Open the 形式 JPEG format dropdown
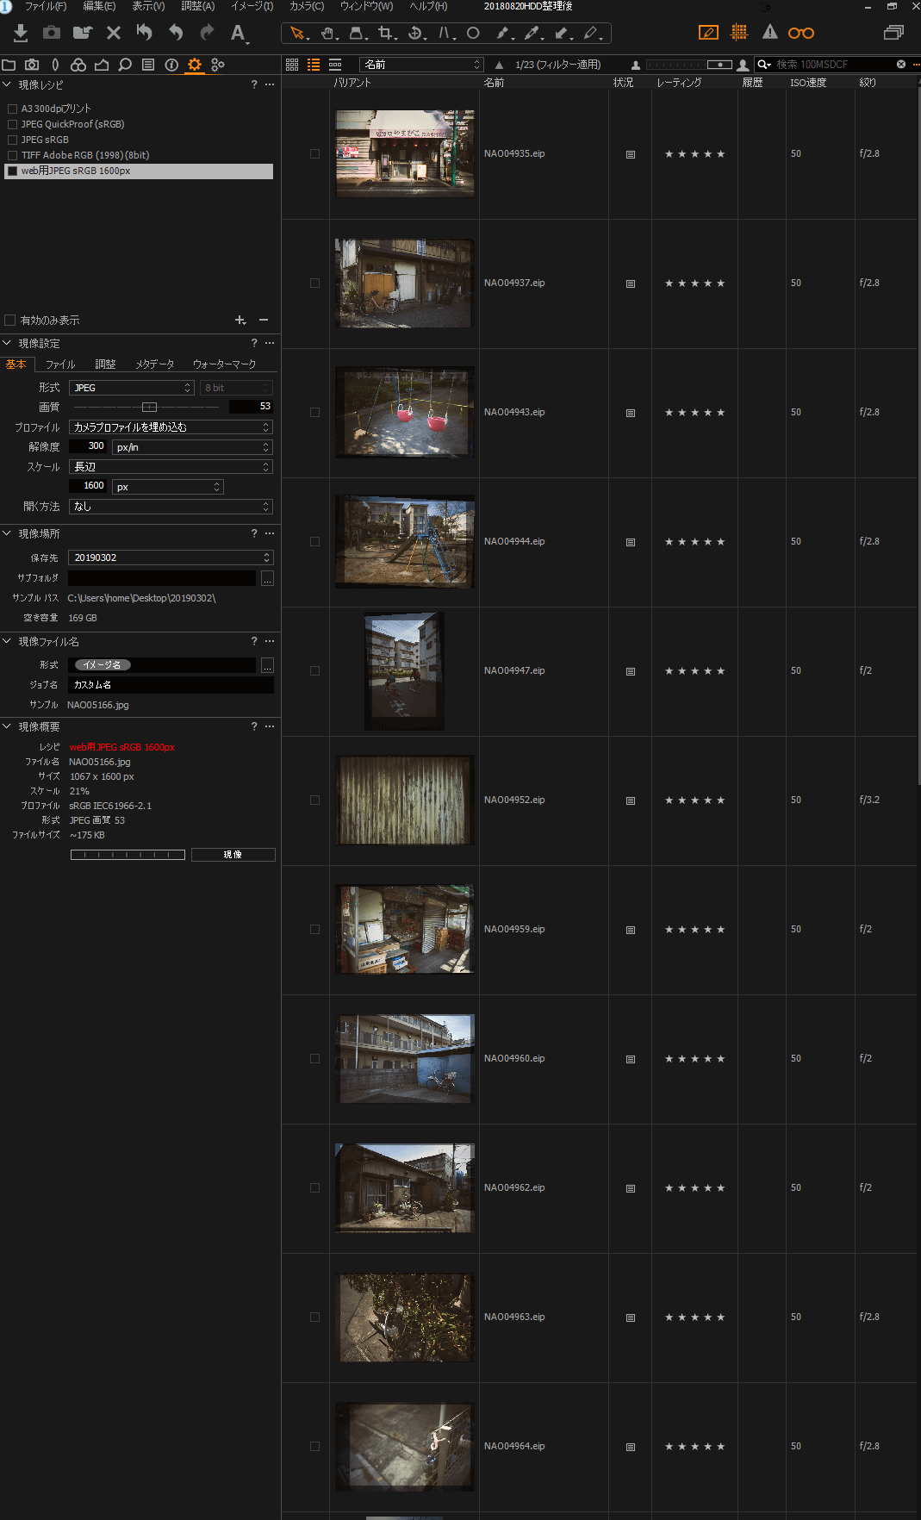The height and width of the screenshot is (1520, 921). [x=132, y=388]
